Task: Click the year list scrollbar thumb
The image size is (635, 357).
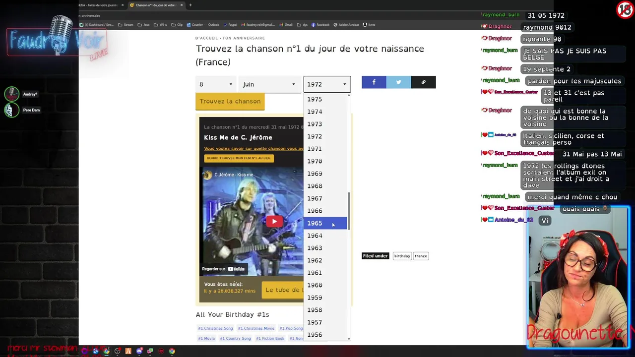Action: click(349, 211)
